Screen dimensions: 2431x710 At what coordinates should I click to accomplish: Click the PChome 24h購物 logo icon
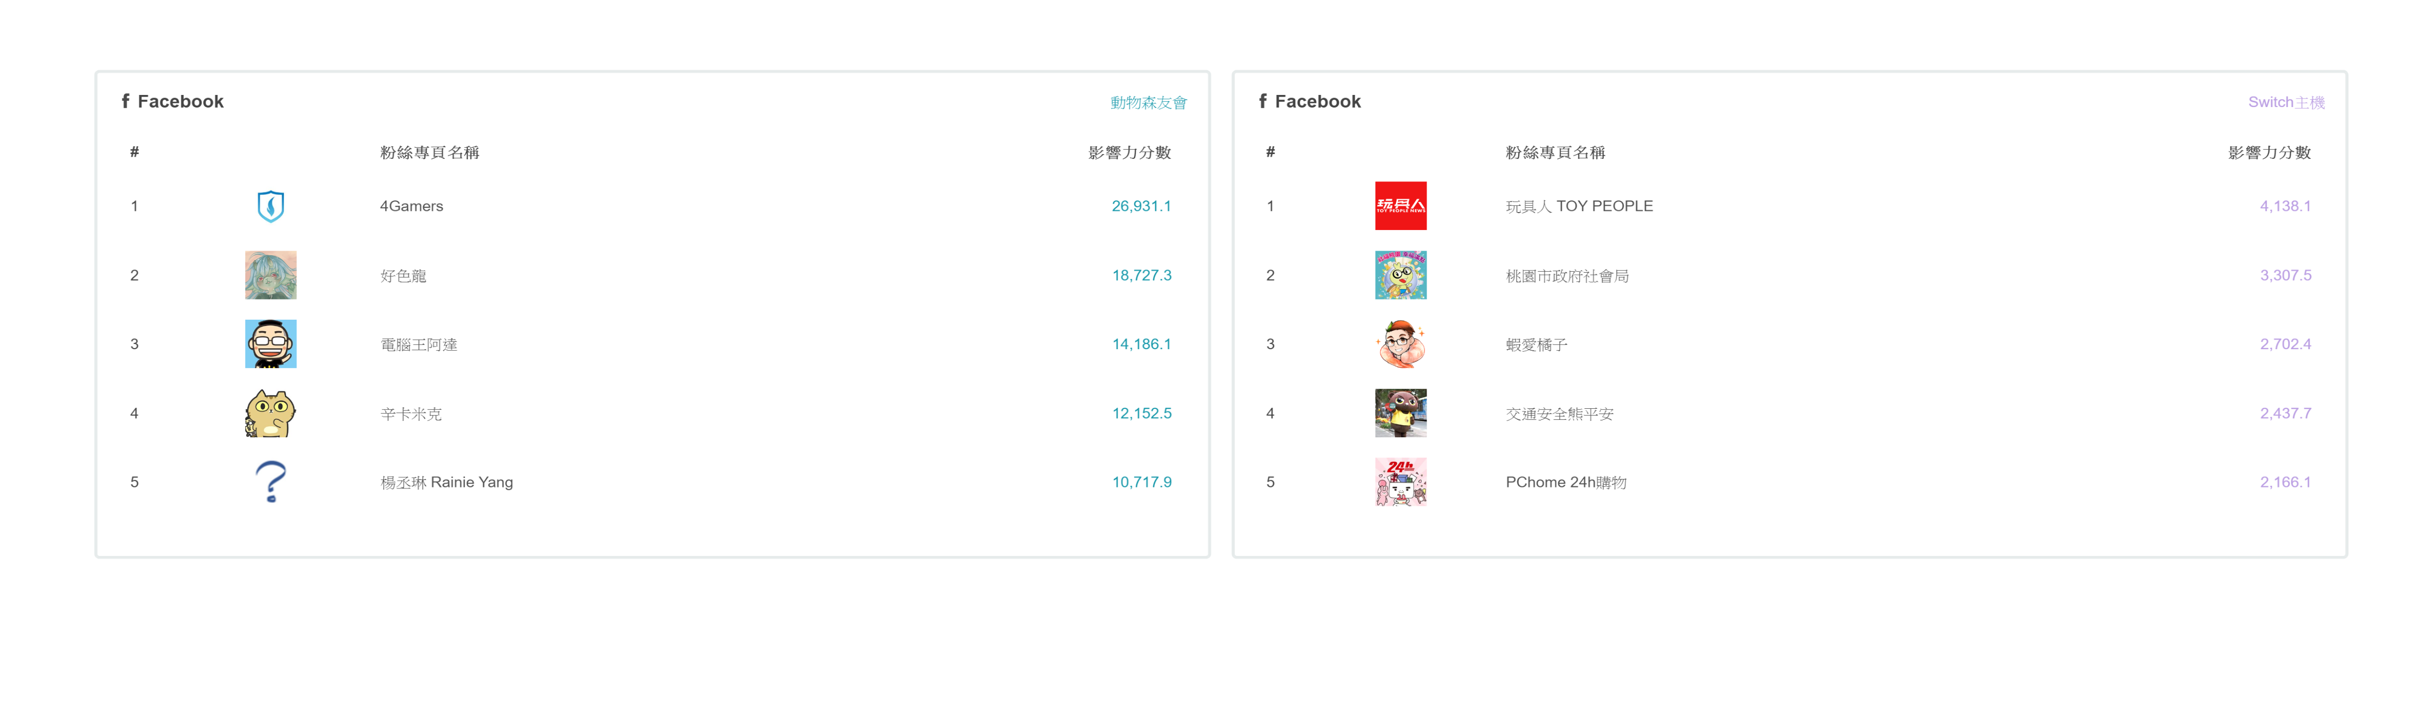1401,482
